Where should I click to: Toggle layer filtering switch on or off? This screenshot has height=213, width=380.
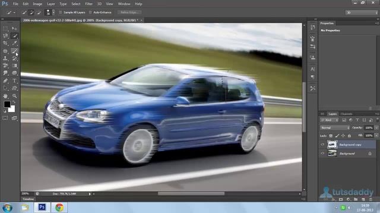point(378,120)
